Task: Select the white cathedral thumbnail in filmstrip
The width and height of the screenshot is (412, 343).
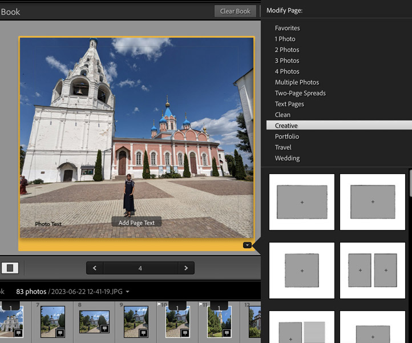Action: [x=11, y=322]
